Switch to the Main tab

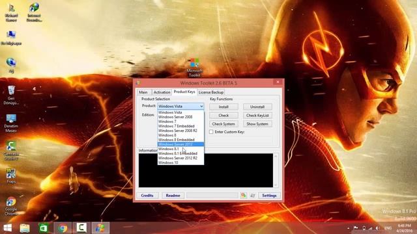click(144, 92)
